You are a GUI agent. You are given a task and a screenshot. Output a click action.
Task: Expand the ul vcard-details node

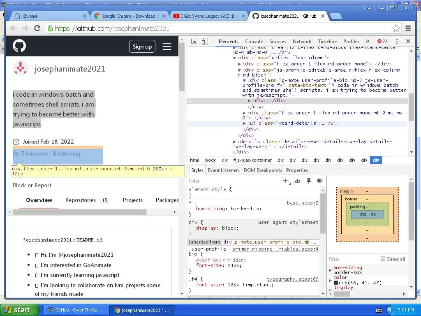[x=244, y=123]
